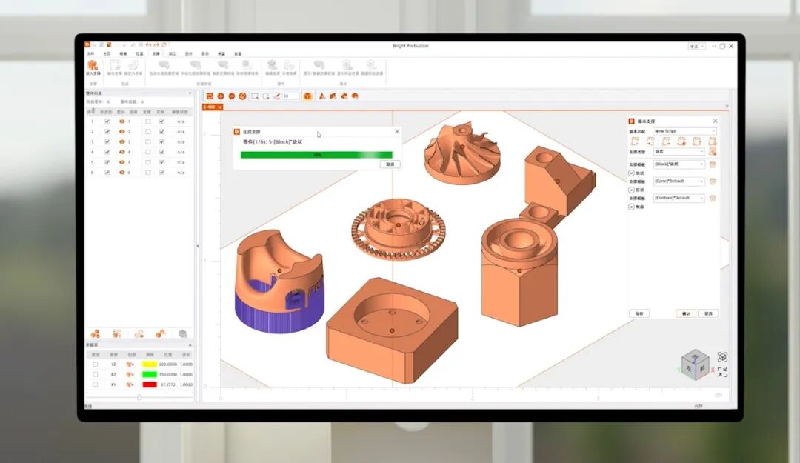The image size is (800, 463).
Task: Click the gray parts icon in left panel
Action: [x=183, y=334]
